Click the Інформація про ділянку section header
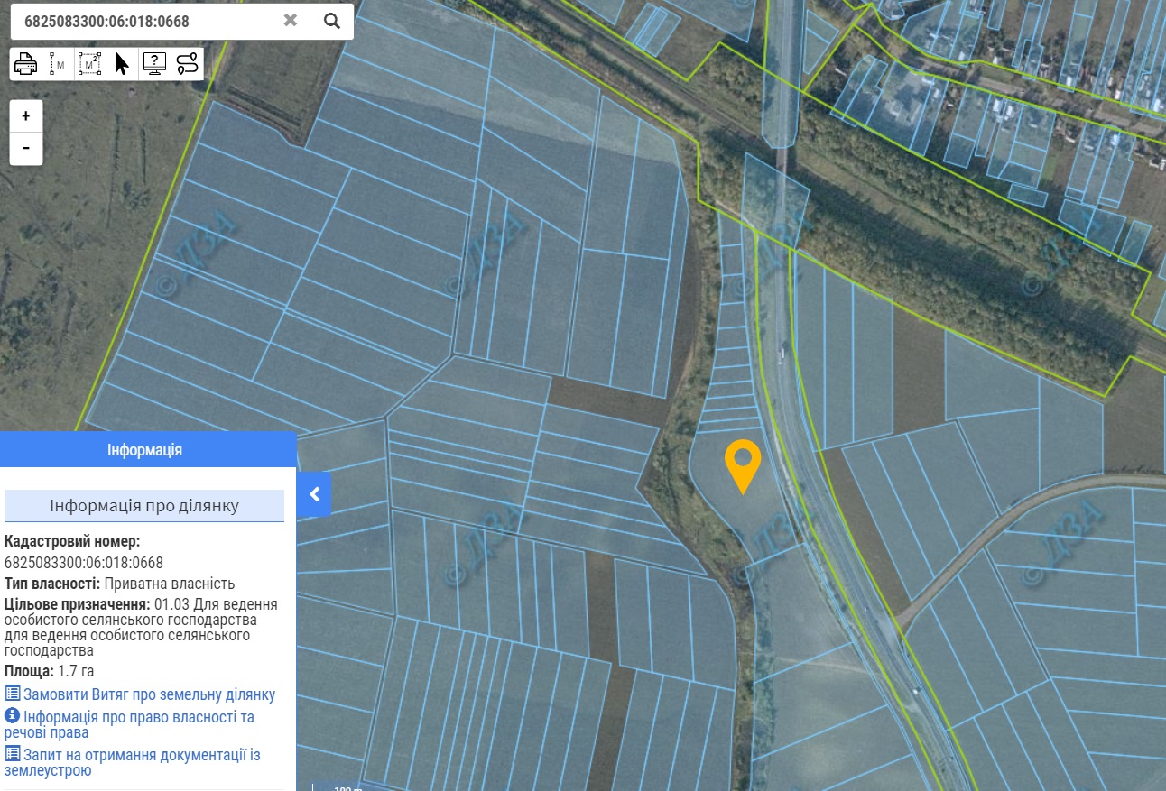The image size is (1166, 791). coord(144,506)
